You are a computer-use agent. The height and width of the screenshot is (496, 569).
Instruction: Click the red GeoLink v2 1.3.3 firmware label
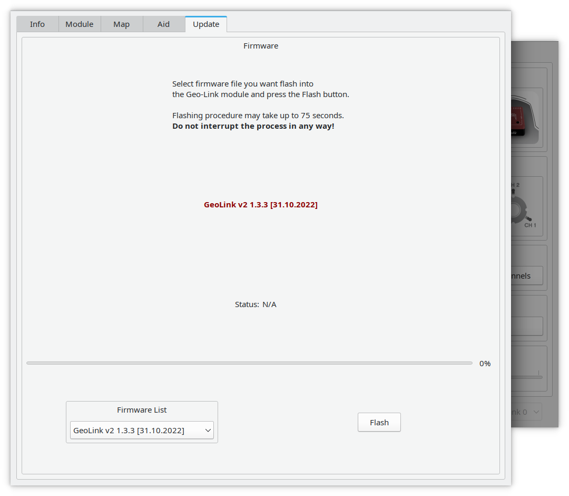point(261,205)
